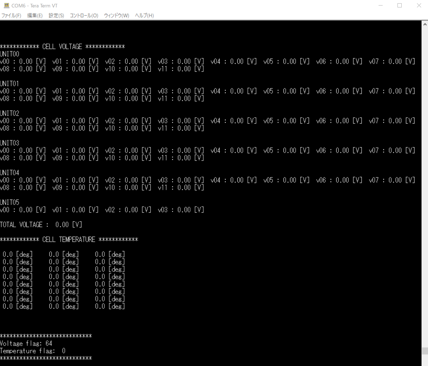The height and width of the screenshot is (366, 428).
Task: Click the CELL TEMPERATURE header line
Action: click(x=69, y=239)
